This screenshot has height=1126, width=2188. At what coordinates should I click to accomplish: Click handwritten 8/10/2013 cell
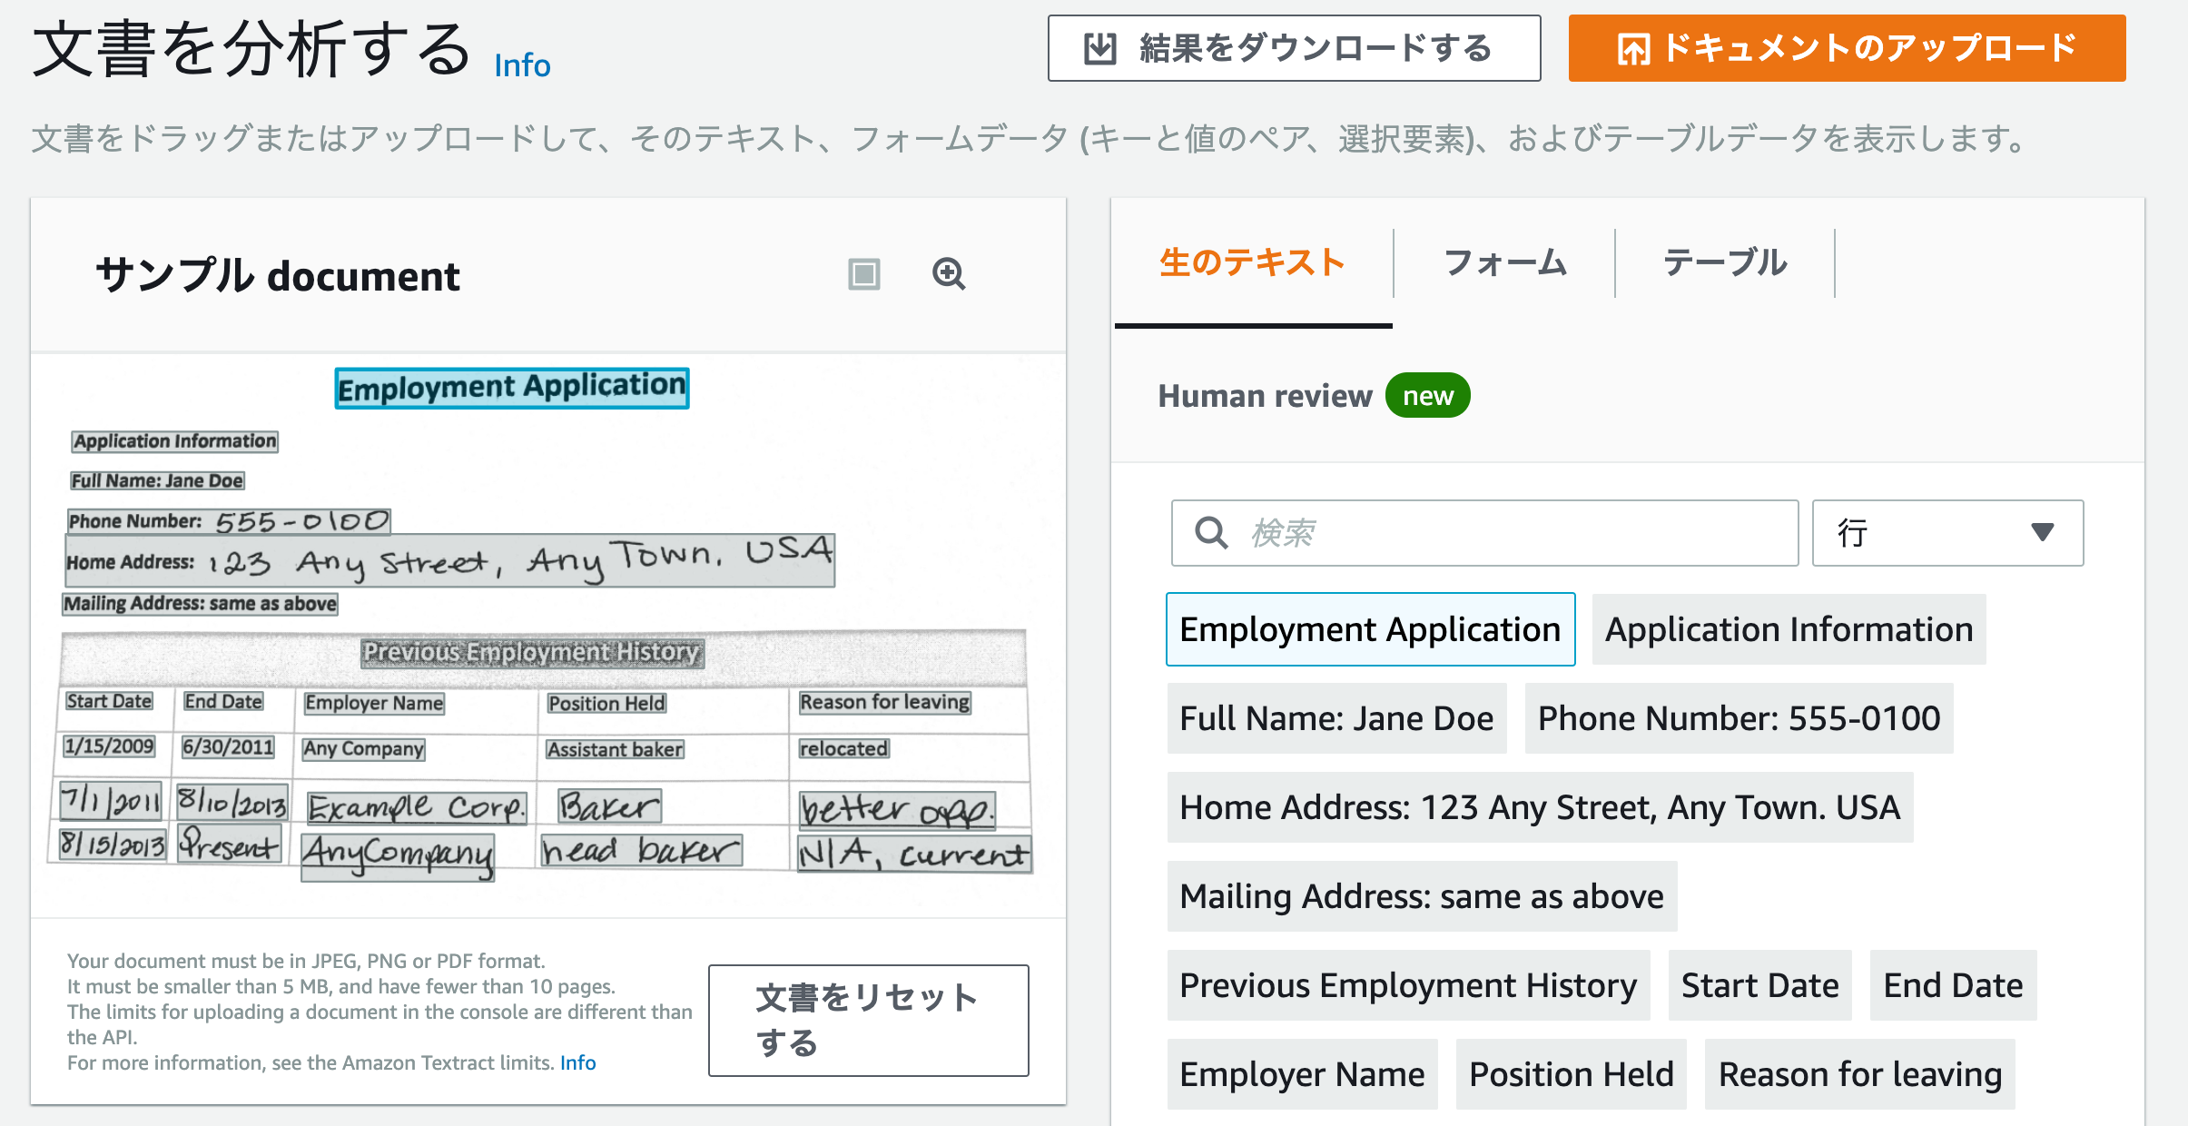tap(232, 802)
